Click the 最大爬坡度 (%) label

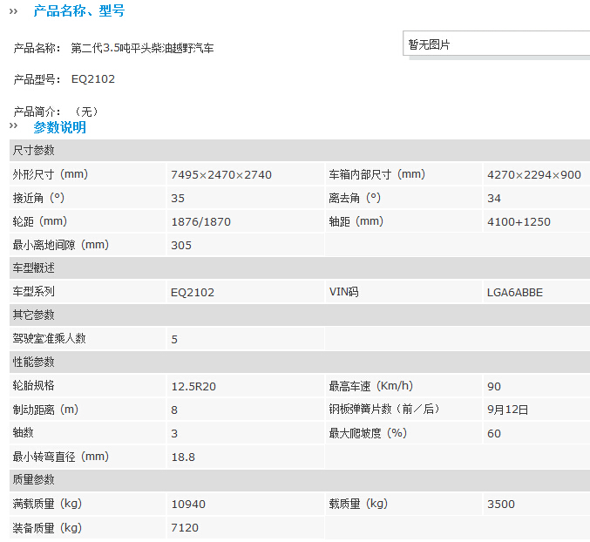pyautogui.click(x=368, y=433)
